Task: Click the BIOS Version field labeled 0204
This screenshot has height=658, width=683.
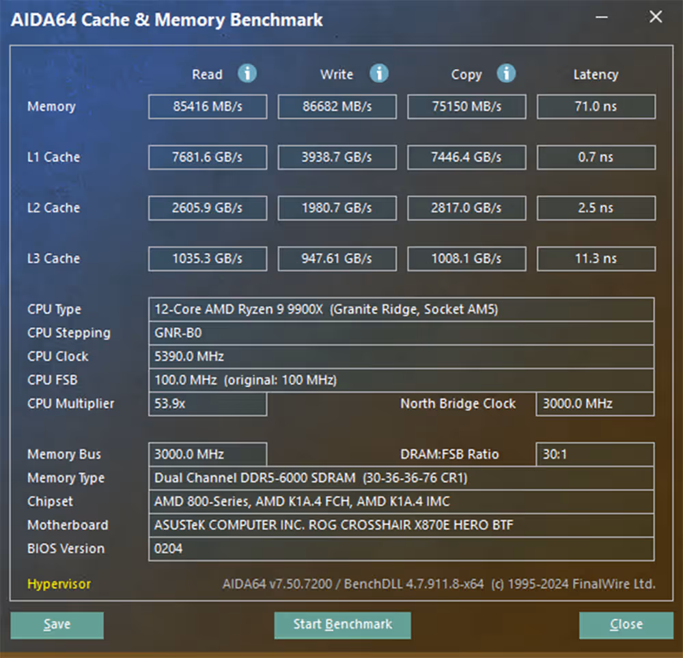Action: [x=401, y=549]
